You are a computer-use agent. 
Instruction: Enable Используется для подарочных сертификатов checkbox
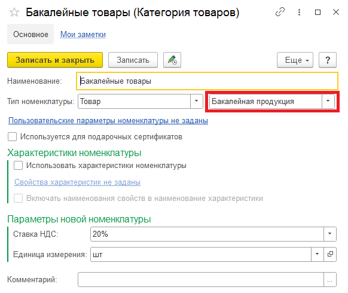click(12, 137)
